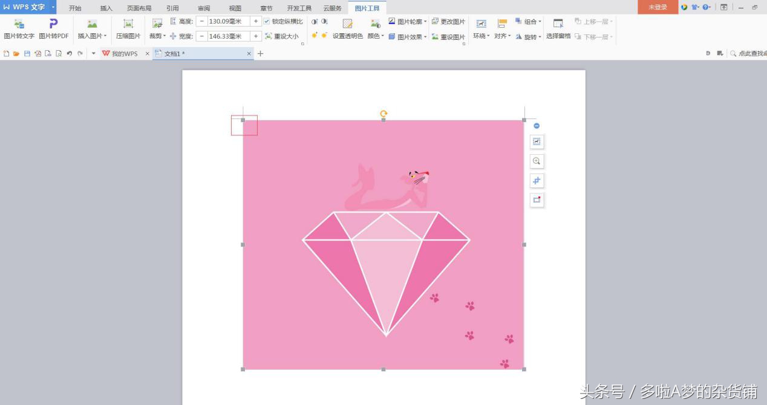The height and width of the screenshot is (405, 767).
Task: Click the 压缩图片 (compress picture) icon
Action: point(128,24)
